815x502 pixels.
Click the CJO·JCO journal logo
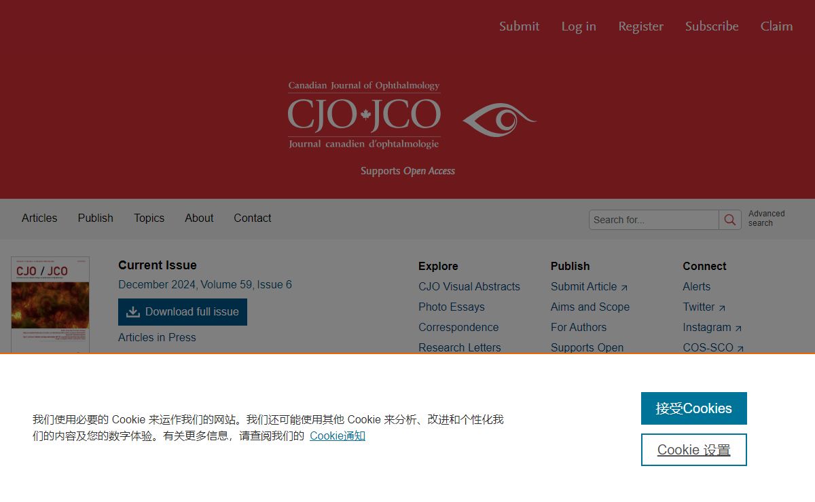(364, 115)
